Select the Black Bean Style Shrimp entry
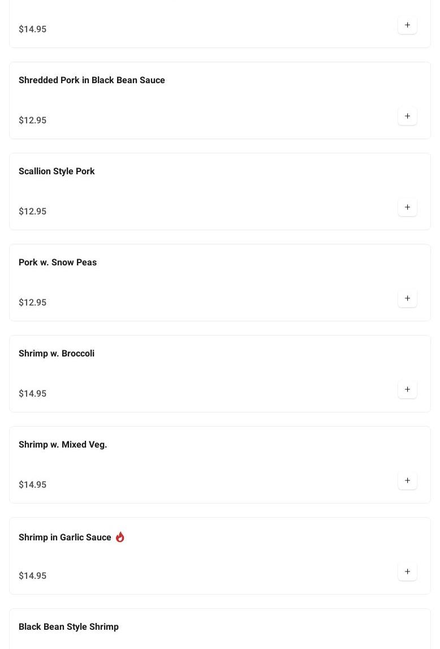 tap(68, 627)
